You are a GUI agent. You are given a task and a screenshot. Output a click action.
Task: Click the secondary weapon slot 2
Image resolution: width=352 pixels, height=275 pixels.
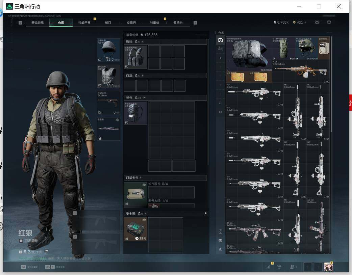[96, 244]
